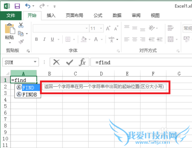Viewport: 192px width, 148px height.
Task: Switch to the 开始 tab
Action: coord(32,15)
